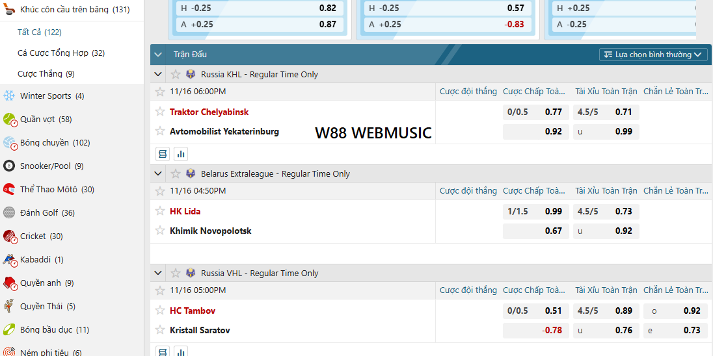The height and width of the screenshot is (356, 713).
Task: Select Cá Cược Tổng Hợp submenu item
Action: 61,53
